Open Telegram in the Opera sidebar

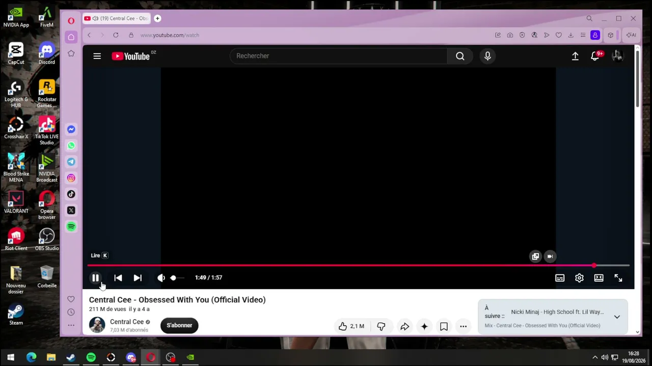71,162
